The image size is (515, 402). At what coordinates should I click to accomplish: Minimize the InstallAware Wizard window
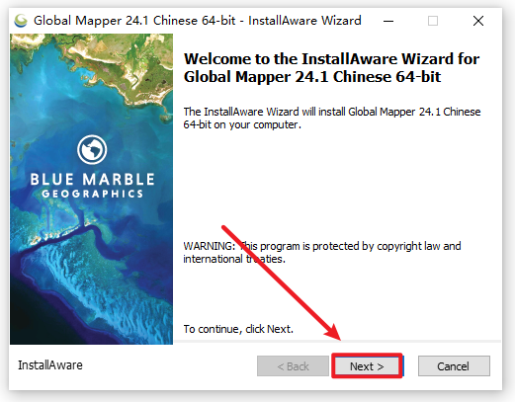(x=388, y=21)
